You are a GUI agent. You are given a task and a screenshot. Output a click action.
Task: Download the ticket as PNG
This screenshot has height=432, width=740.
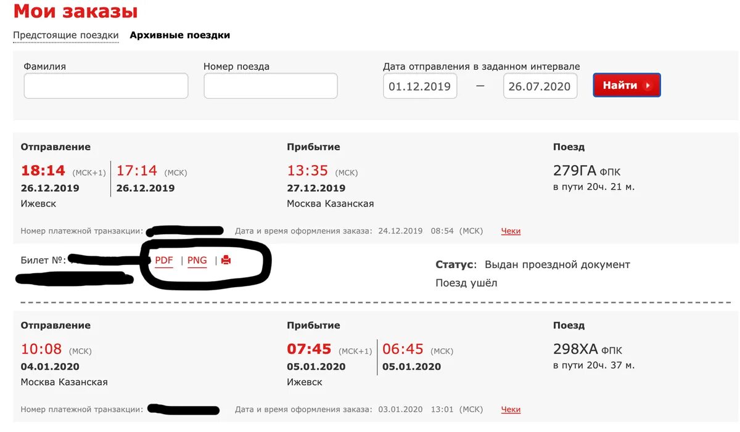[x=197, y=260]
